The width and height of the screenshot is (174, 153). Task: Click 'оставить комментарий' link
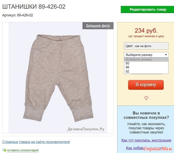click(x=23, y=150)
